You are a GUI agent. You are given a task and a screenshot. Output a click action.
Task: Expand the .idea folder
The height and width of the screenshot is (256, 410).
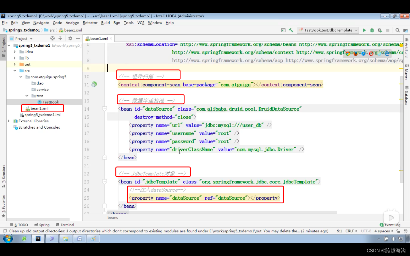[15, 52]
